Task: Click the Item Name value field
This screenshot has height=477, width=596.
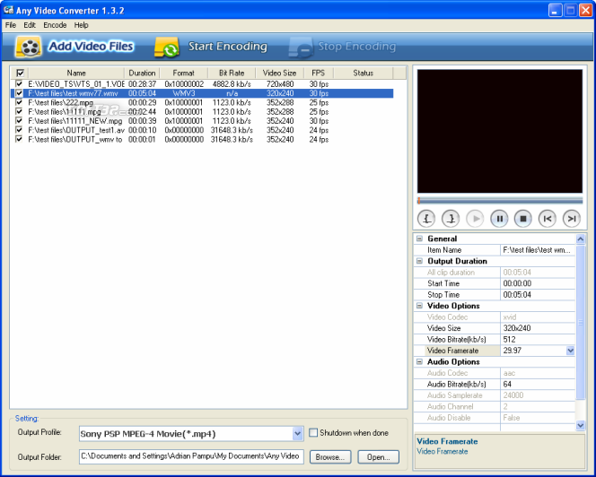Action: 537,250
